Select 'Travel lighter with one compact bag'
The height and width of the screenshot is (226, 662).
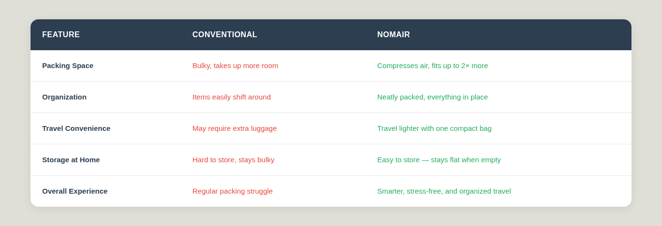(x=434, y=128)
